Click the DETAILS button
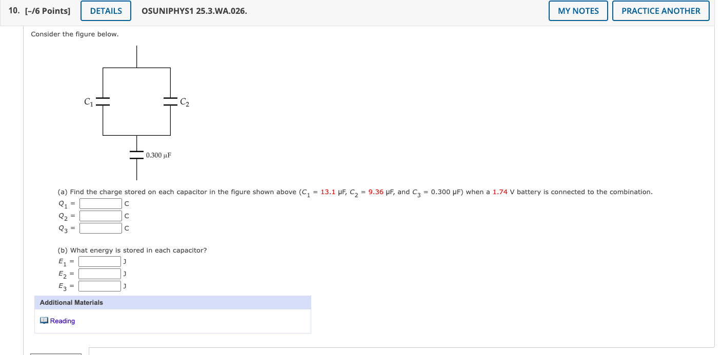This screenshot has height=355, width=723. coord(106,10)
